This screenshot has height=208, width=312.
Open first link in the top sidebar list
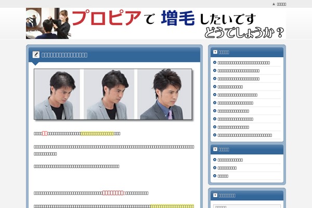point(244,63)
